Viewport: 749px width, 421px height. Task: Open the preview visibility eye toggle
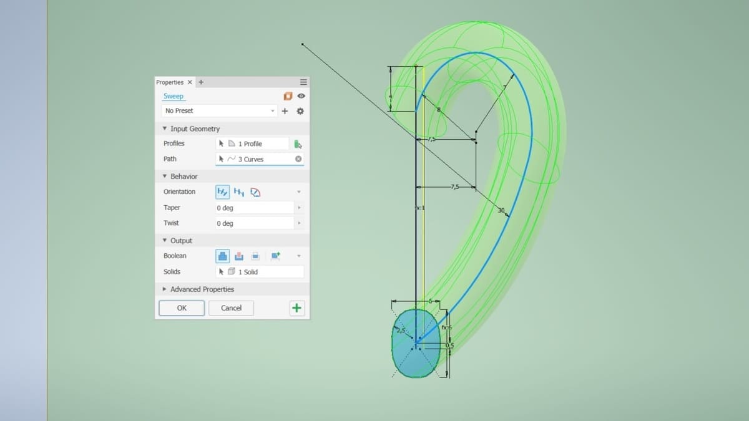pos(300,96)
